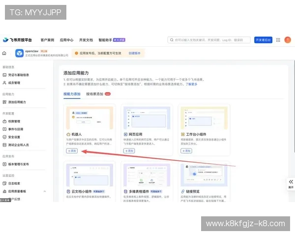Collapse the 应用质量看板 chevron
Image resolution: width=295 pixels, height=236 pixels.
[45, 191]
